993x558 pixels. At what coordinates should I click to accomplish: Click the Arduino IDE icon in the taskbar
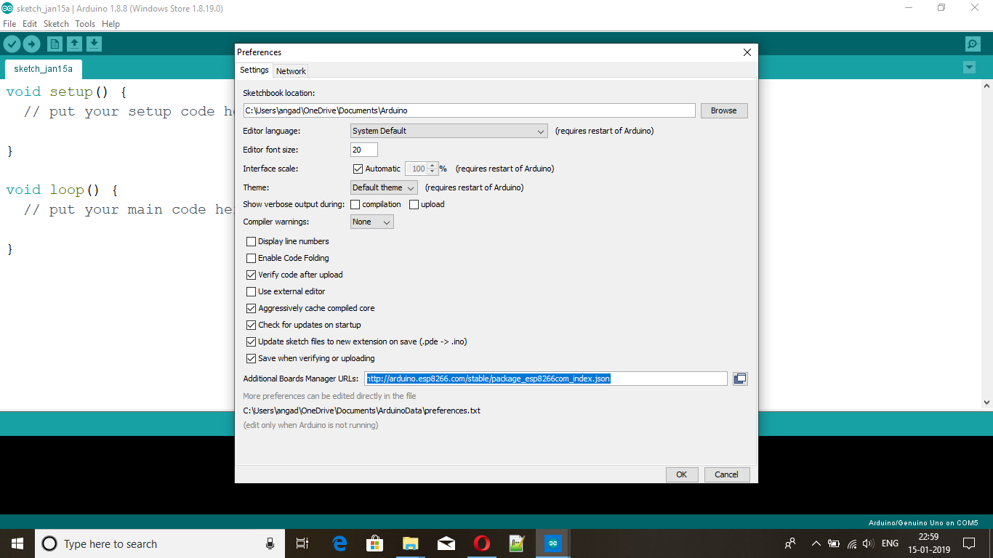pos(552,543)
